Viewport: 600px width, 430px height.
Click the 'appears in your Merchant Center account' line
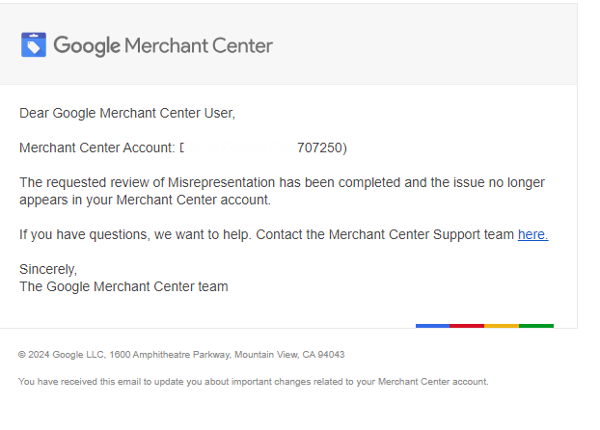[x=145, y=201]
